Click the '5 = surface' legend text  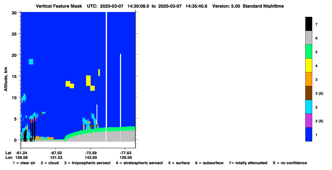(179, 163)
